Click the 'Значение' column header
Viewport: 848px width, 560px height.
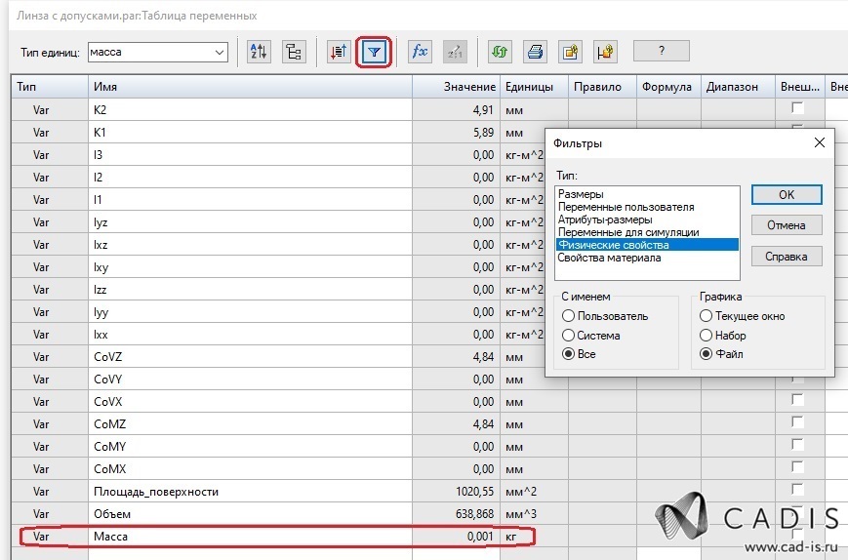tap(456, 87)
